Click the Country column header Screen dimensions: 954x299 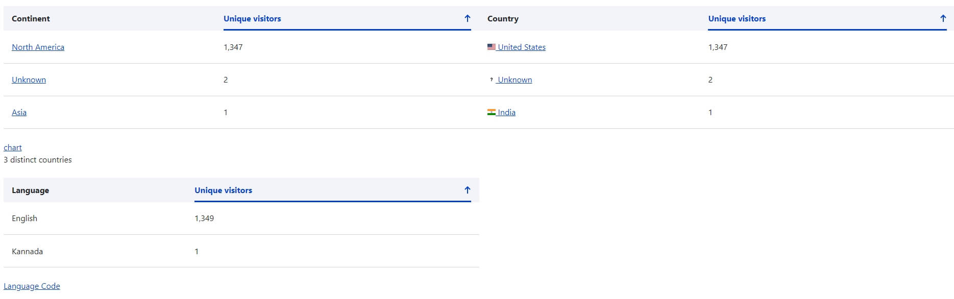click(x=503, y=19)
